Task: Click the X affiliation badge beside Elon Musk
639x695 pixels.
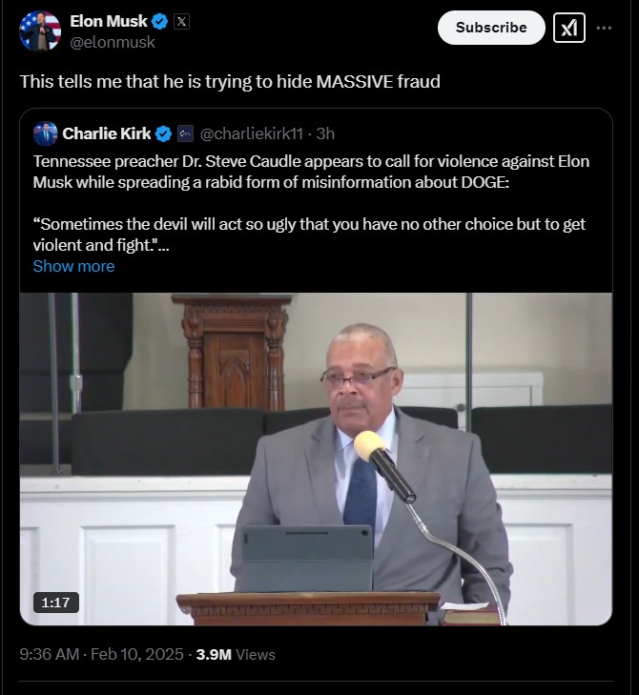Action: click(x=181, y=21)
